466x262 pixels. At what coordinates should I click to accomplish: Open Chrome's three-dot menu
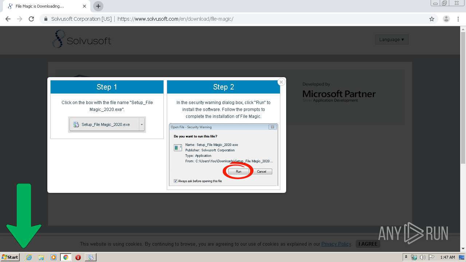pos(458,19)
